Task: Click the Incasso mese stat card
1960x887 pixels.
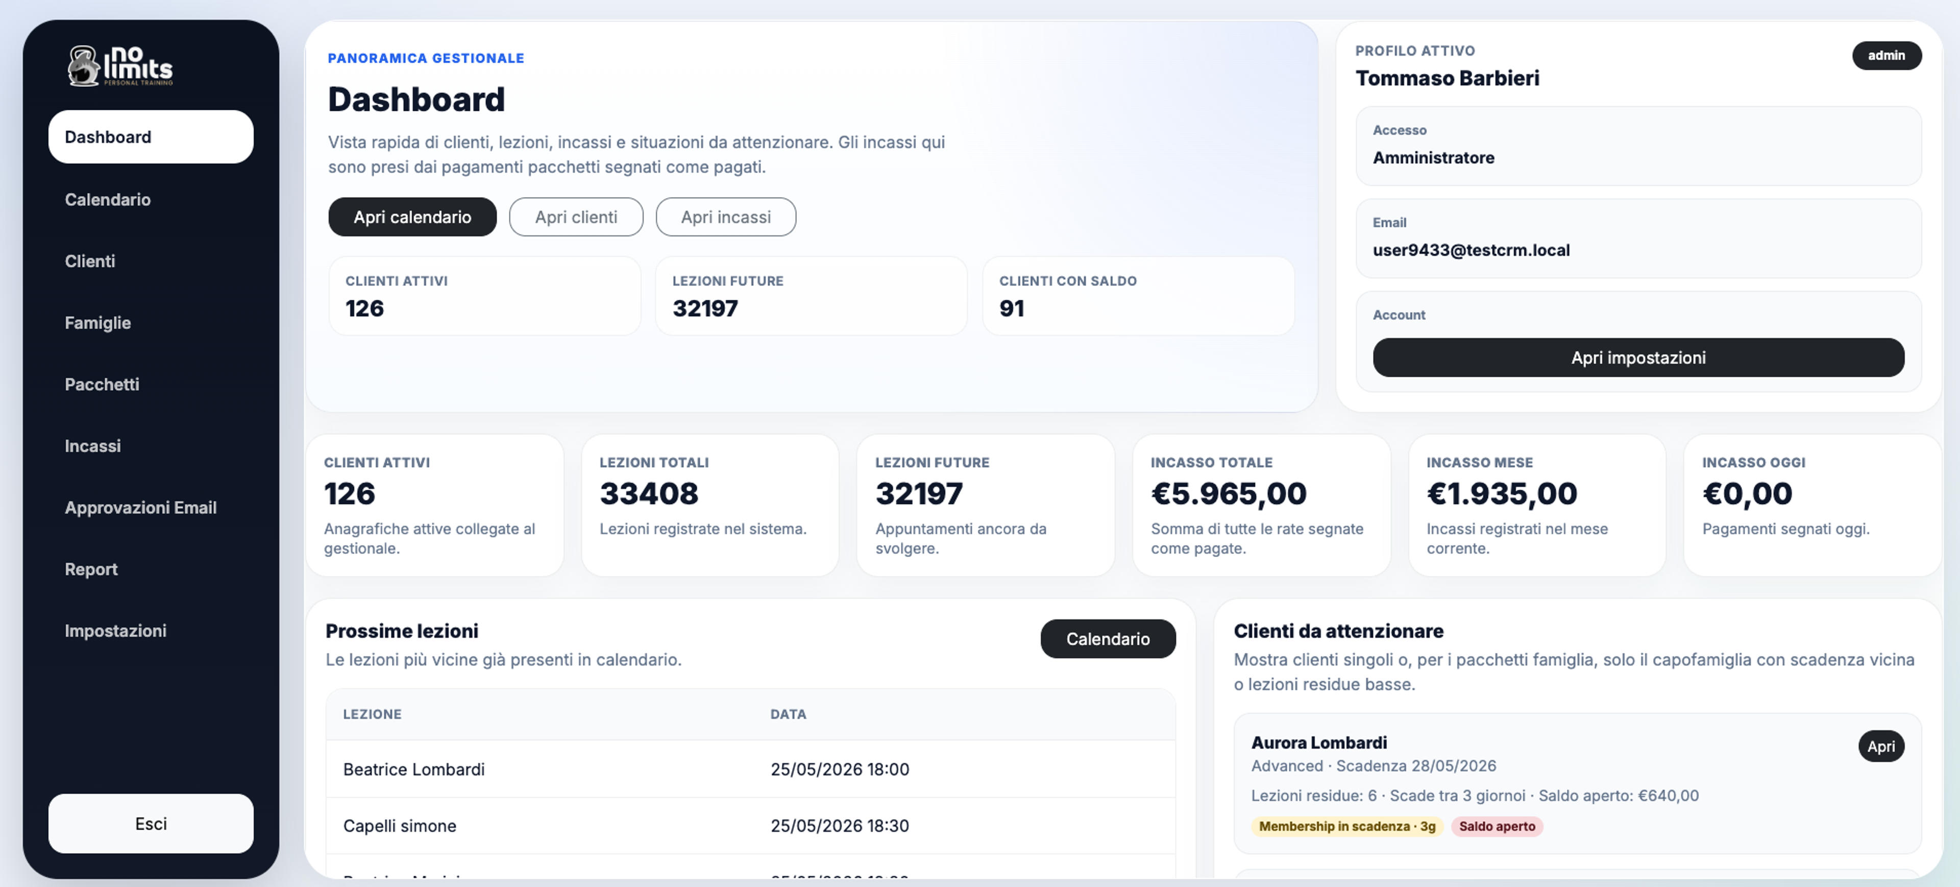Action: coord(1537,506)
